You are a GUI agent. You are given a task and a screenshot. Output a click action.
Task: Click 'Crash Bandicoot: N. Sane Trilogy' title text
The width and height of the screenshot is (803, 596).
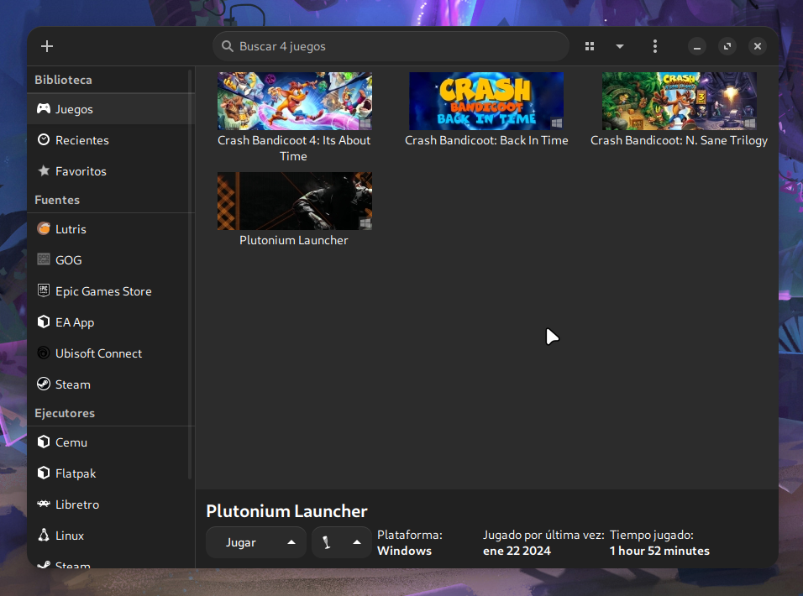(679, 140)
